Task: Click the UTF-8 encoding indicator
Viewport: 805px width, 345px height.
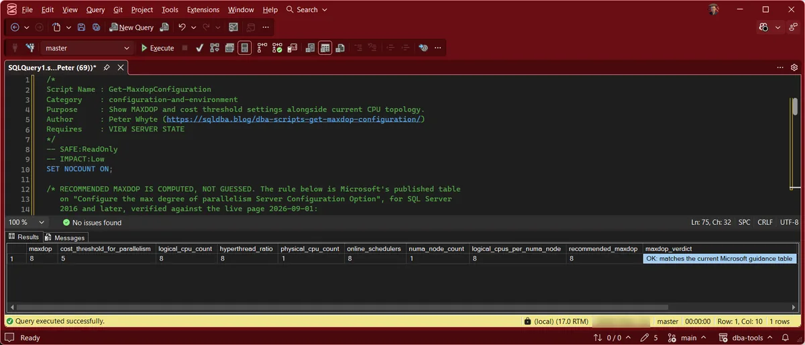Action: [x=789, y=222]
